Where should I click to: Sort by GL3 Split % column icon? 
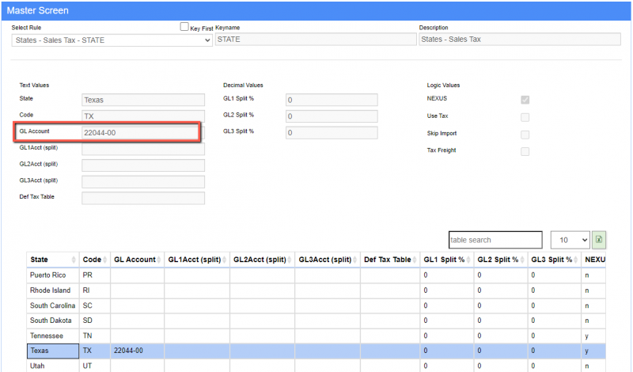pos(577,260)
